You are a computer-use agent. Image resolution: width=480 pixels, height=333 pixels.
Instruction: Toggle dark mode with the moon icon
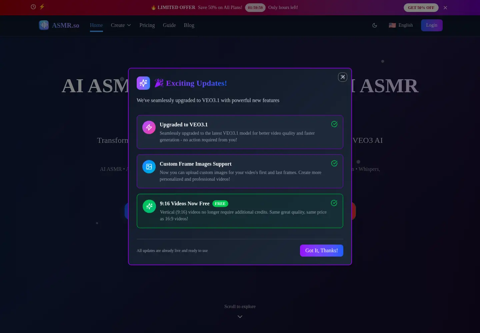pos(375,25)
